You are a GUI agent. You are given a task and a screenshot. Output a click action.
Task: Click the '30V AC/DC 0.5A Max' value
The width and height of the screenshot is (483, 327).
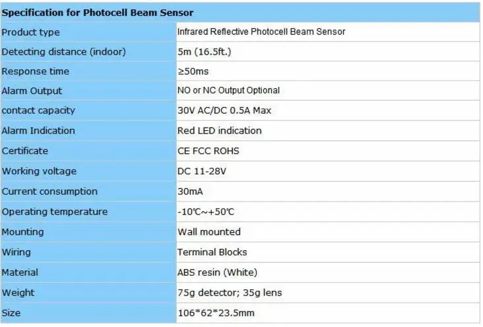224,111
